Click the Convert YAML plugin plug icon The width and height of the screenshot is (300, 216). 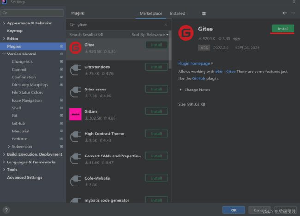75,159
